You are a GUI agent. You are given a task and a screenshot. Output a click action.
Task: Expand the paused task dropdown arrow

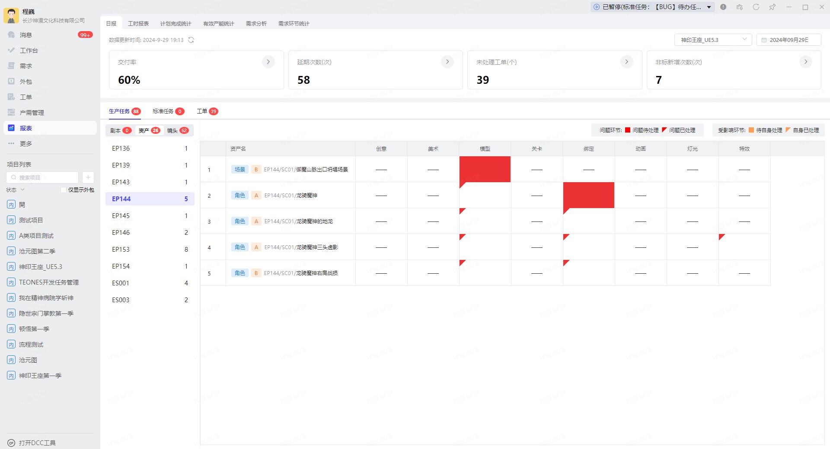click(x=709, y=7)
